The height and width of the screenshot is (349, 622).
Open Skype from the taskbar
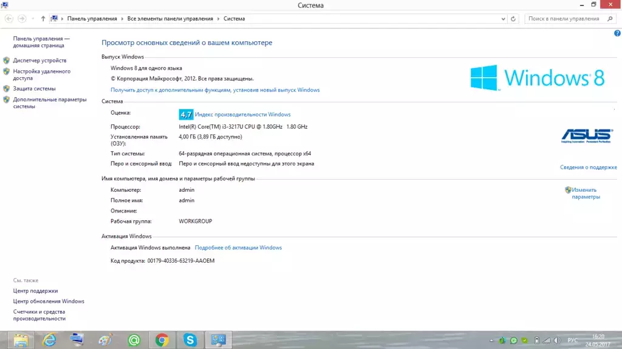click(x=190, y=341)
